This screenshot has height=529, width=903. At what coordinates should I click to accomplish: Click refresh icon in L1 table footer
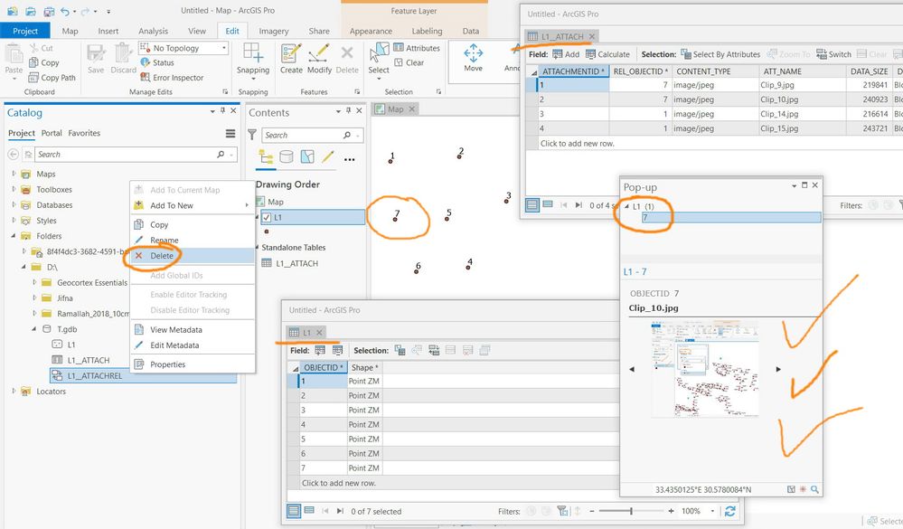click(x=729, y=511)
